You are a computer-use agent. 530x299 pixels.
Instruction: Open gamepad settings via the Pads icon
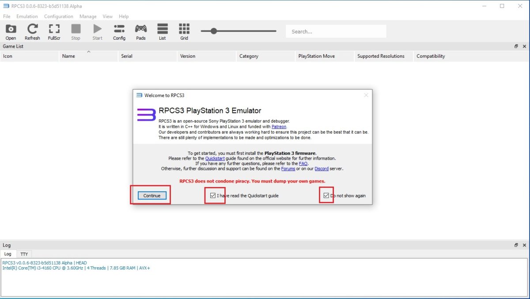(x=140, y=31)
